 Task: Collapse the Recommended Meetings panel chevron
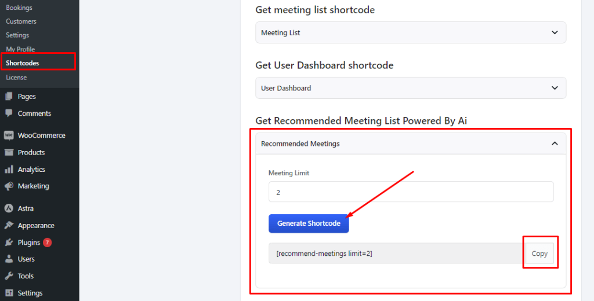click(555, 144)
